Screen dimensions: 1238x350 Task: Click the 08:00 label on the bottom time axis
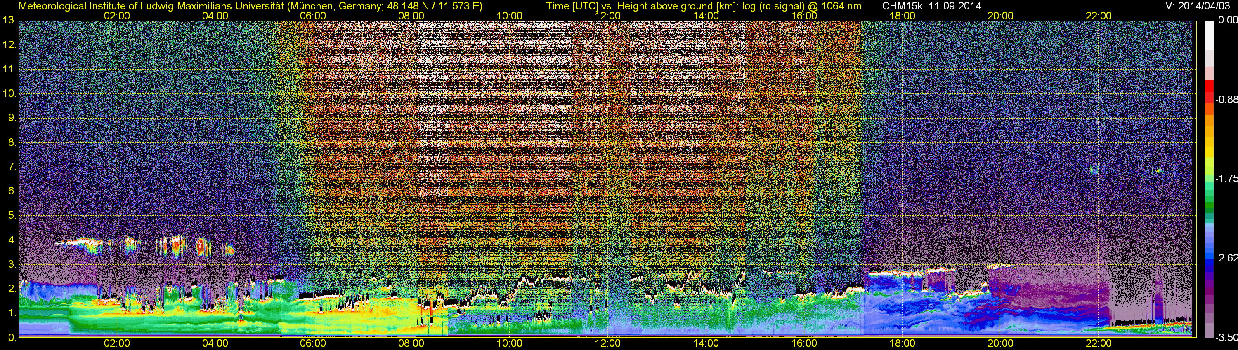(x=411, y=343)
